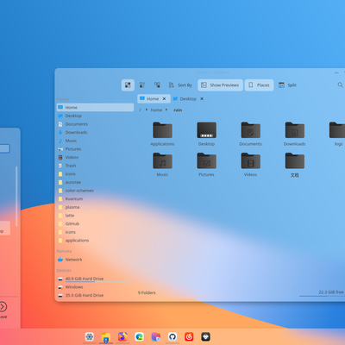Viewport: 345px width, 345px height.
Task: Click the Split view button
Action: (x=287, y=85)
